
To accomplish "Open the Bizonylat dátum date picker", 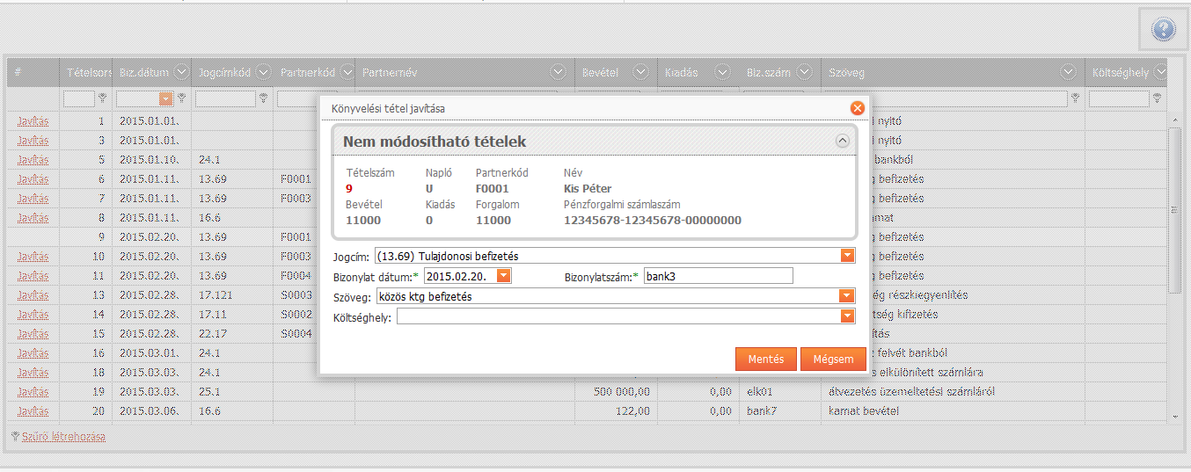I will (x=503, y=276).
